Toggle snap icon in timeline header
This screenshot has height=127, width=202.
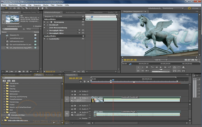point(81,81)
